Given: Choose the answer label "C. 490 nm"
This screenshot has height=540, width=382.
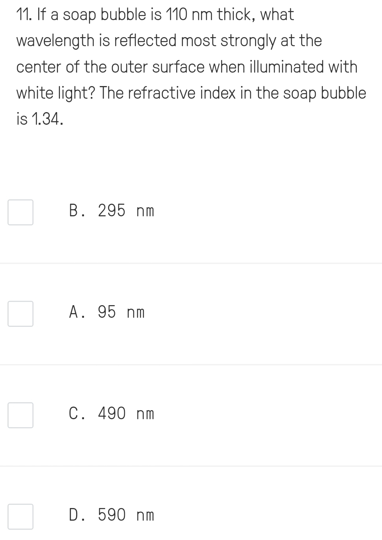Looking at the screenshot, I should coord(112,414).
